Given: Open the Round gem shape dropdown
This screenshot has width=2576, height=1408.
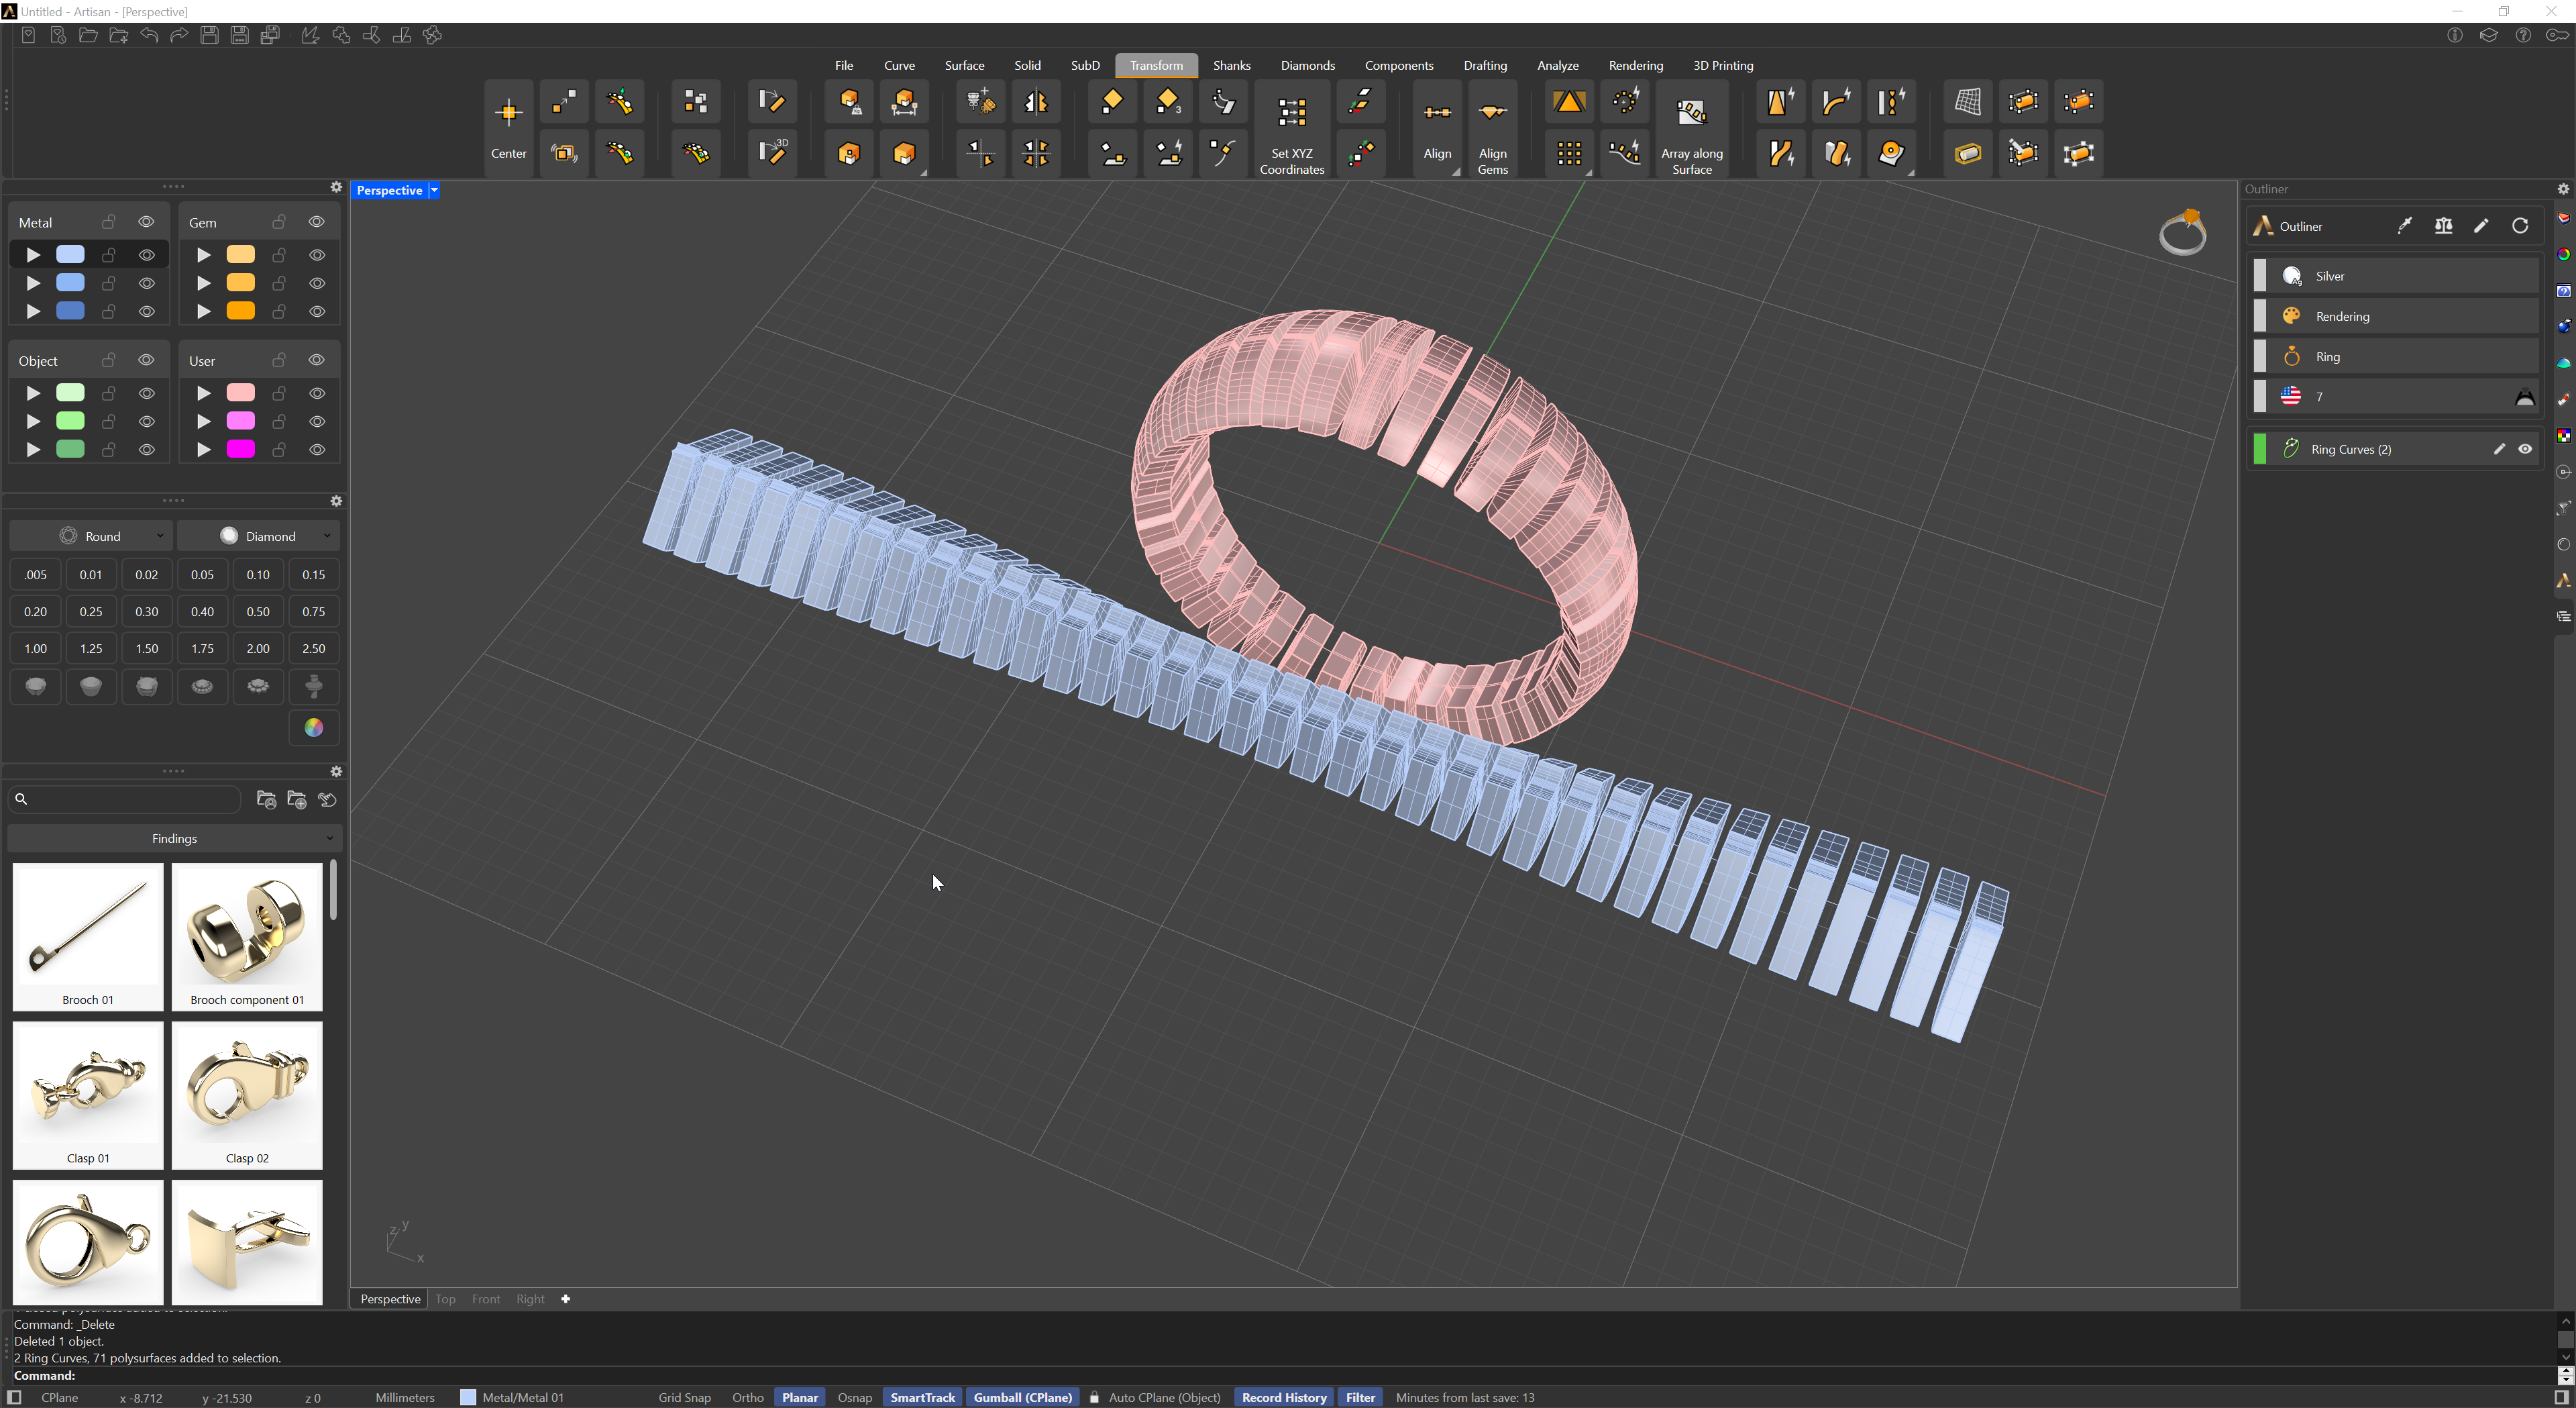Looking at the screenshot, I should (x=91, y=536).
